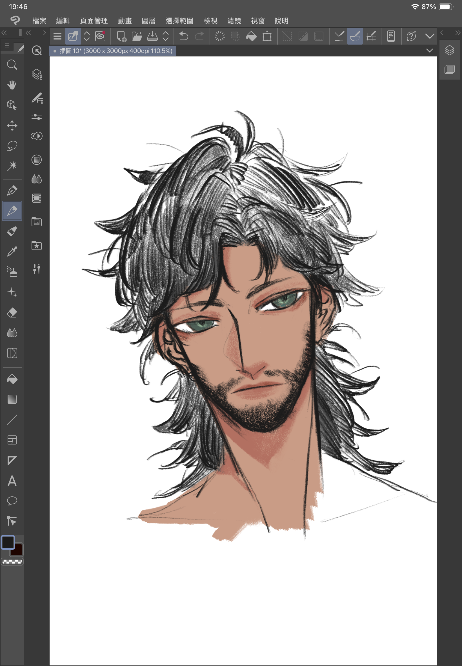Select the Move layer arrows tool
Viewport: 462px width, 666px height.
click(12, 126)
